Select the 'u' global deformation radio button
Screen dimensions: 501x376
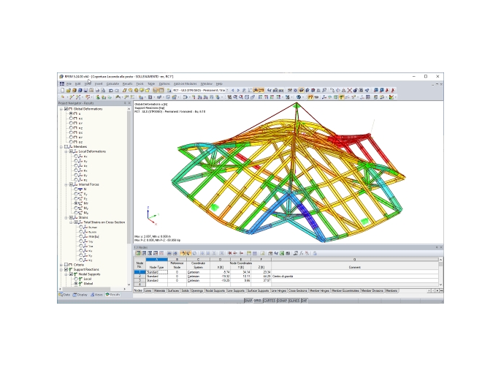point(71,113)
